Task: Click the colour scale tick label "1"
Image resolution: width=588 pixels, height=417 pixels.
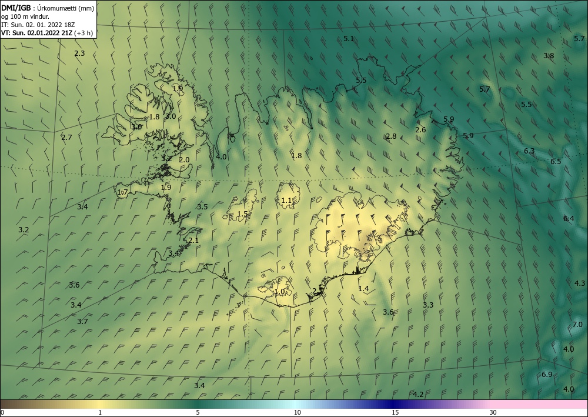Action: [100, 412]
